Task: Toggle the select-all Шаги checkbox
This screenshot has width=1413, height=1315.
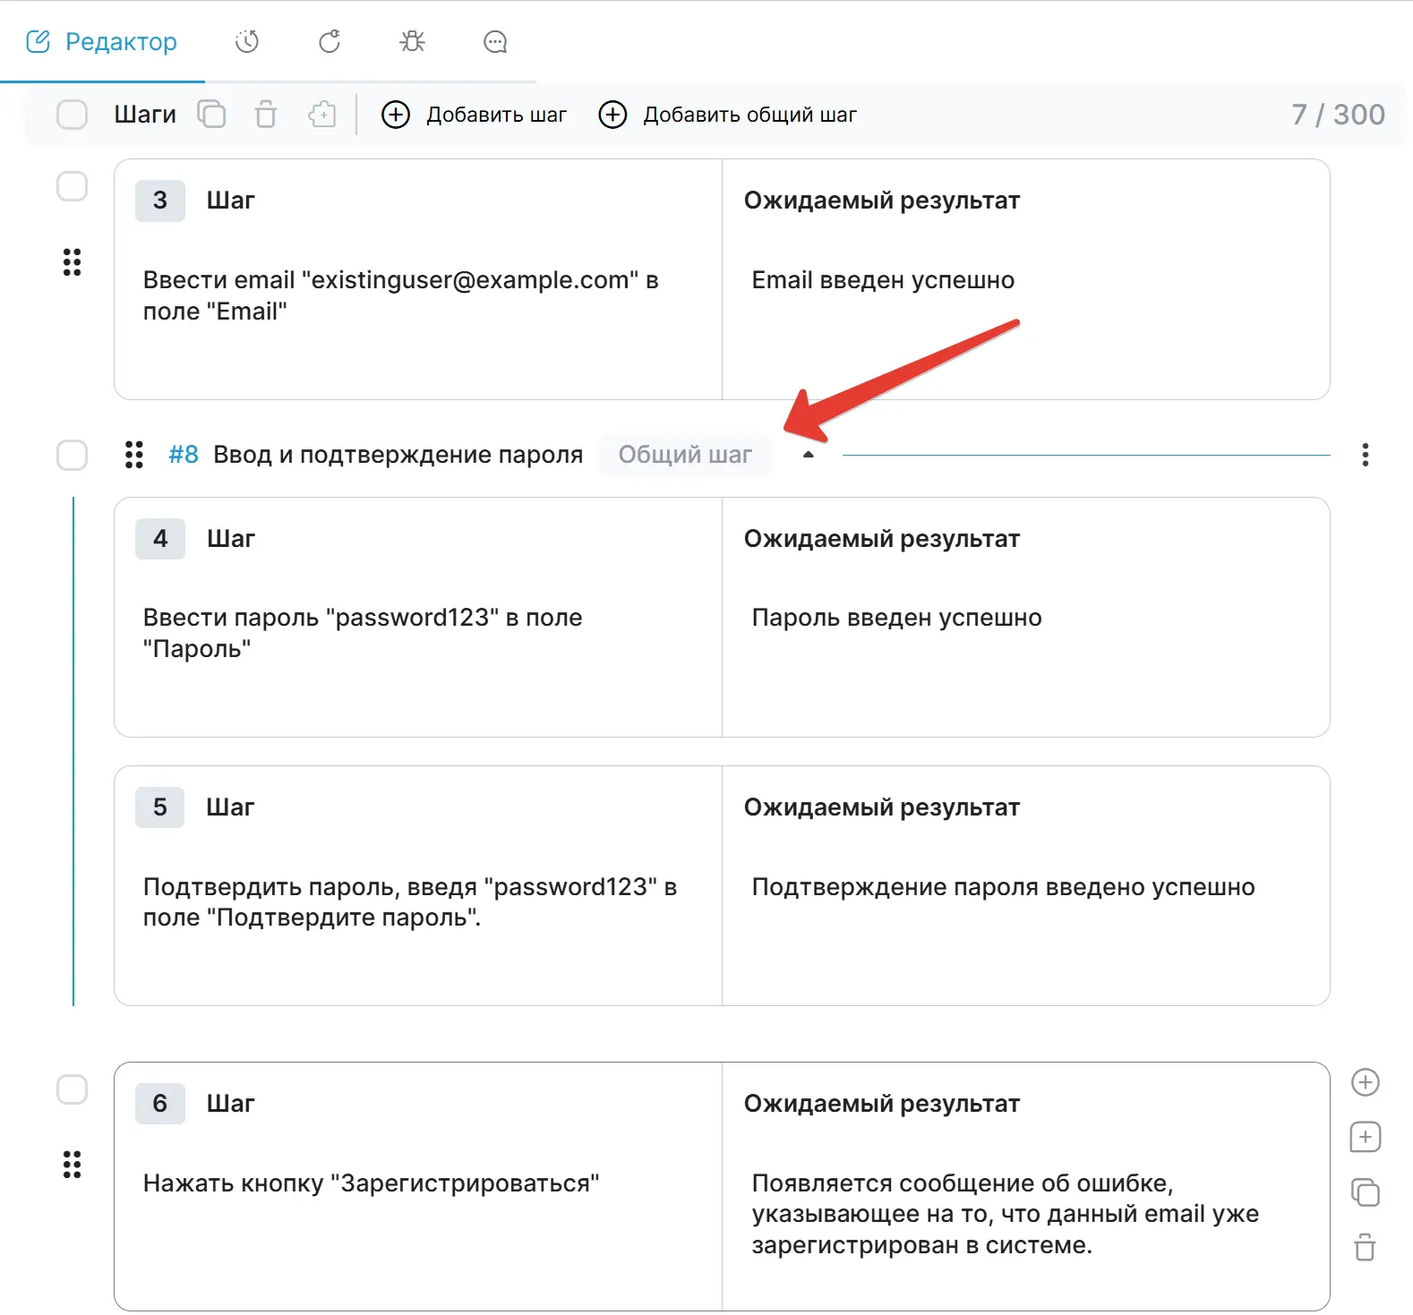Action: 72,115
